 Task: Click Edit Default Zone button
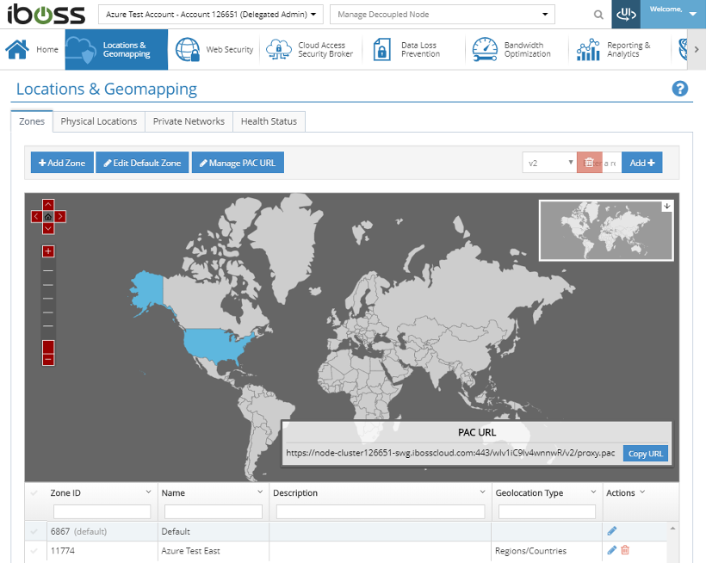tap(142, 163)
